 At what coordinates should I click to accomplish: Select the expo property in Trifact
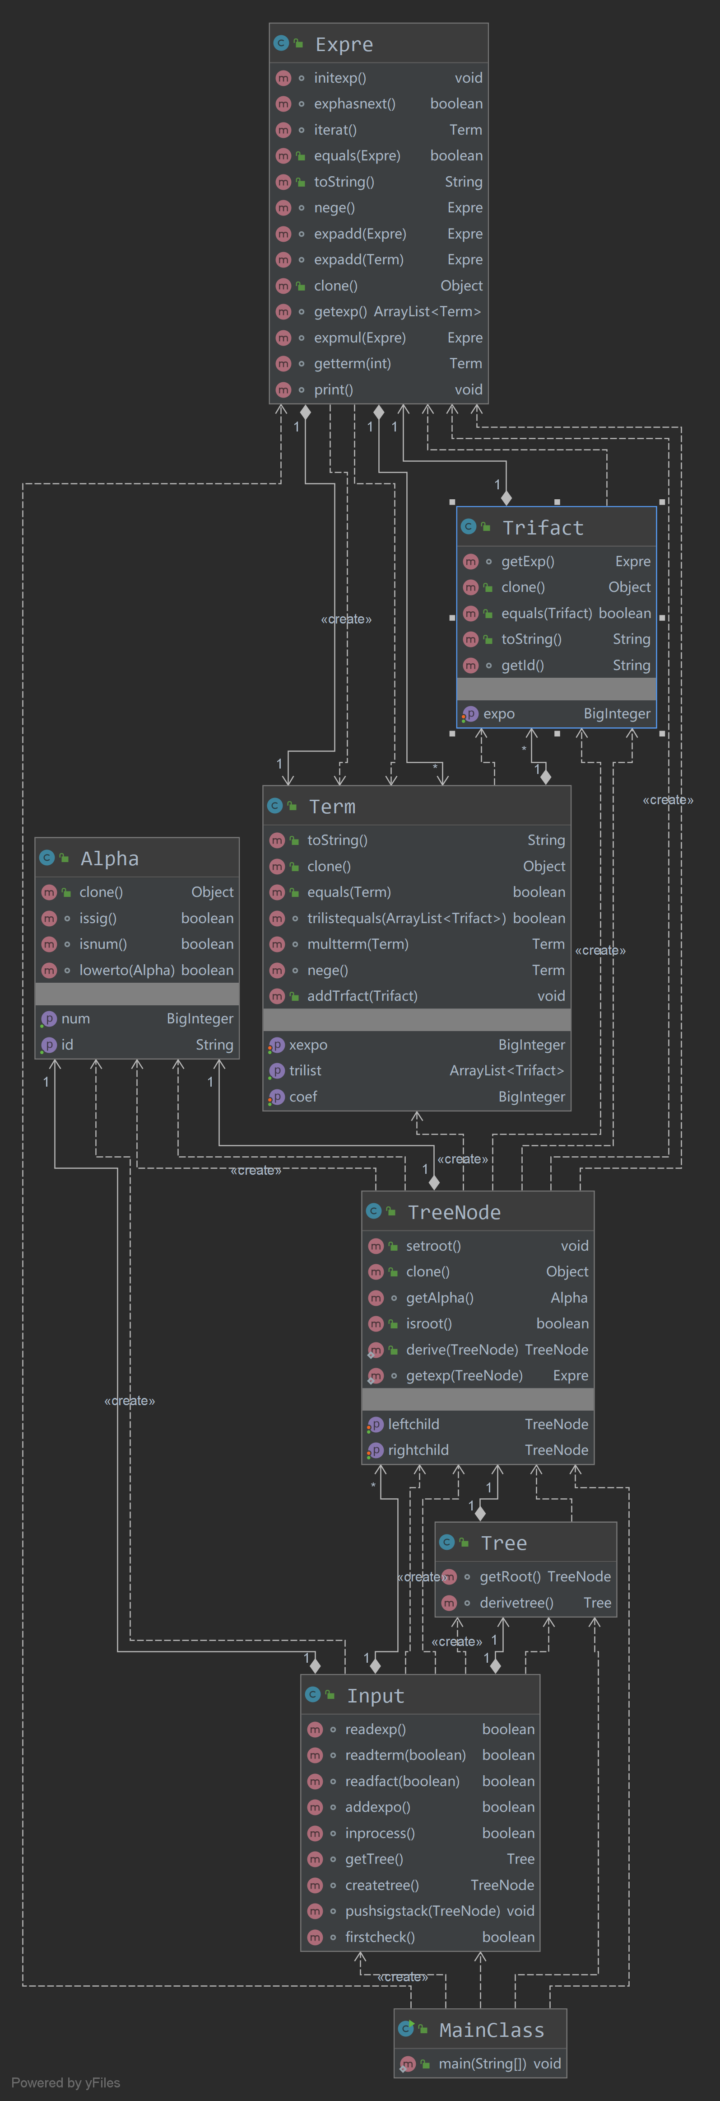(556, 713)
